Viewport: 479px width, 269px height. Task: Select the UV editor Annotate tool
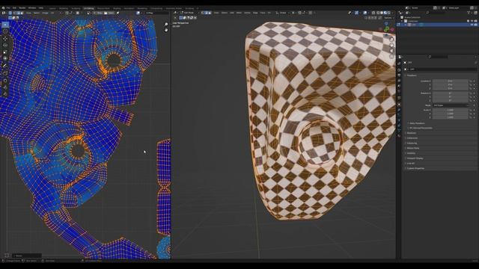pyautogui.click(x=5, y=66)
